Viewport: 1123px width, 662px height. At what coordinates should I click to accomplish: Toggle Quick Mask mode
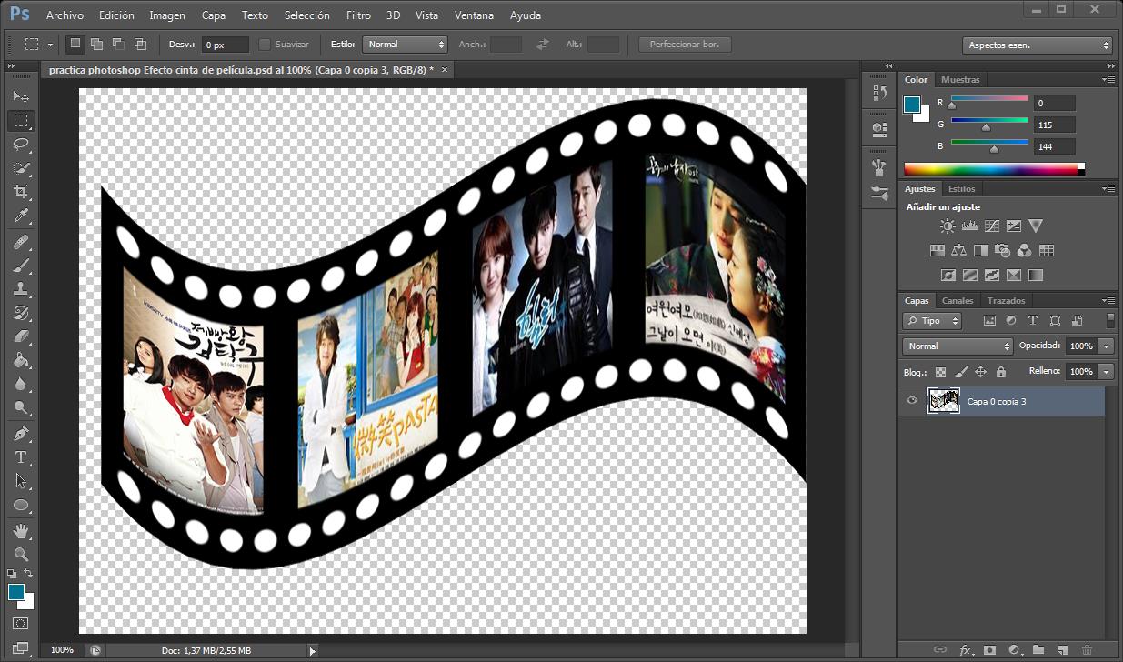[21, 624]
